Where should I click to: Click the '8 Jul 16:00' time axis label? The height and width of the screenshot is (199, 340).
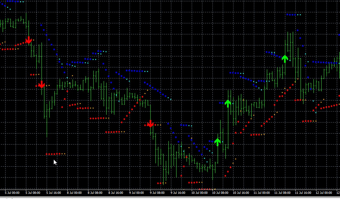(116, 193)
